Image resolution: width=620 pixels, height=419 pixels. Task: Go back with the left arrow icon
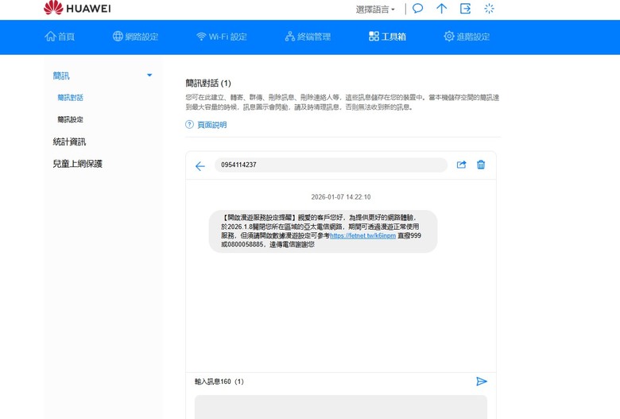point(200,166)
